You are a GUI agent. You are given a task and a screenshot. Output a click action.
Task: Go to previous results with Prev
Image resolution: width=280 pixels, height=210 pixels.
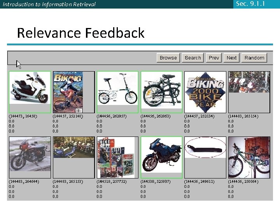click(214, 58)
